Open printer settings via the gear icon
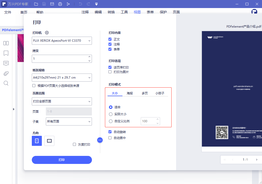The width and height of the screenshot is (262, 184). click(47, 32)
